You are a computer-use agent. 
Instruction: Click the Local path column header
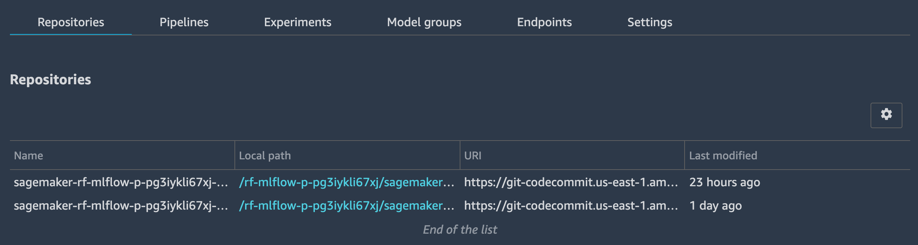tap(265, 156)
